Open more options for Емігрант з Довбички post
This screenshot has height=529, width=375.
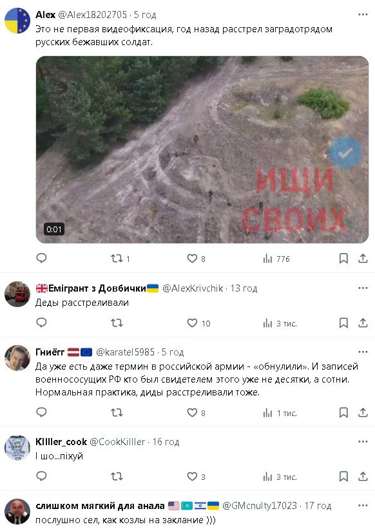click(363, 288)
